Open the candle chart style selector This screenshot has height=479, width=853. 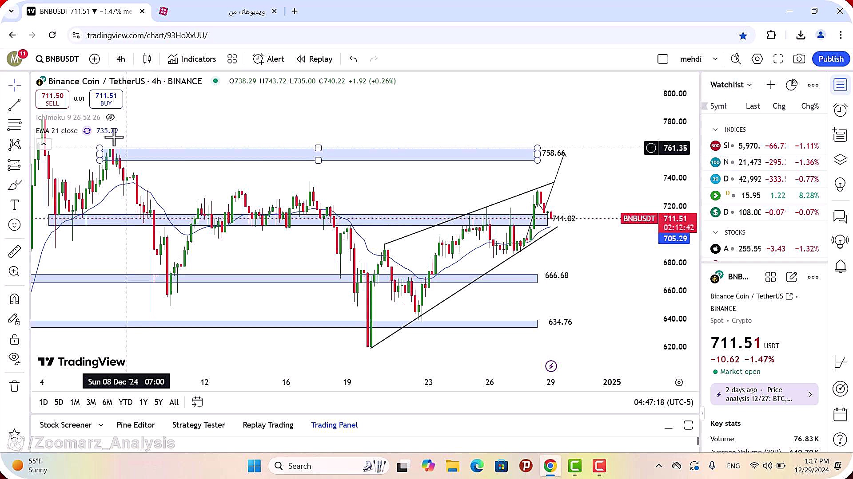pos(147,59)
